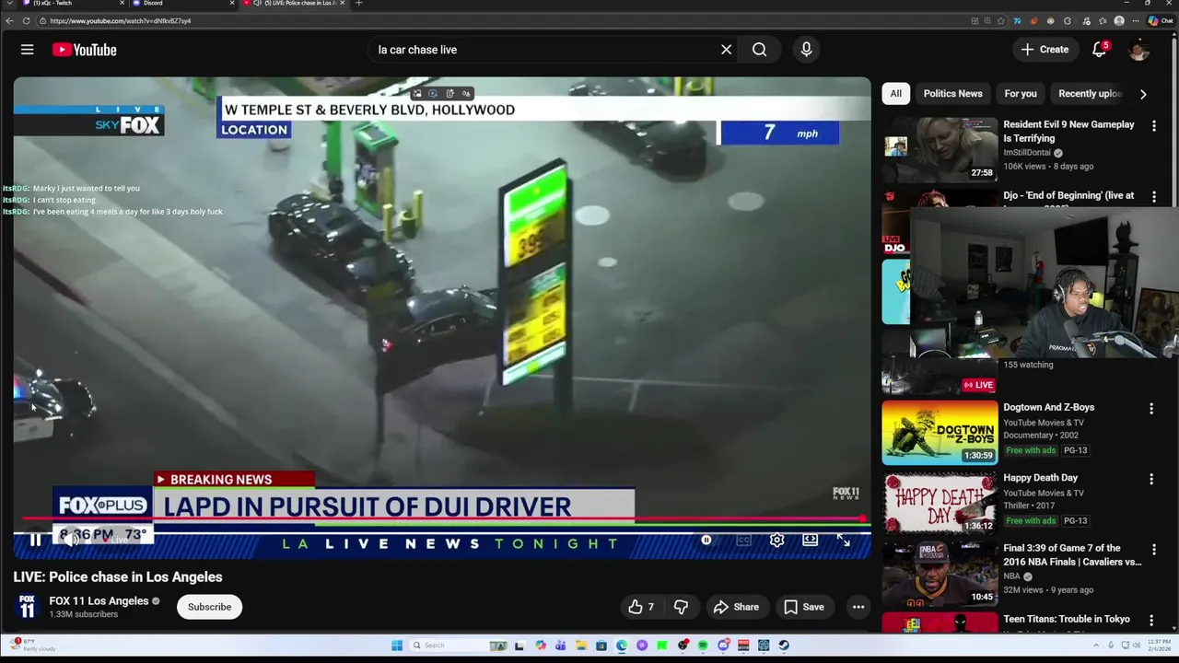Open Steam from the taskbar
The height and width of the screenshot is (663, 1179).
(784, 646)
